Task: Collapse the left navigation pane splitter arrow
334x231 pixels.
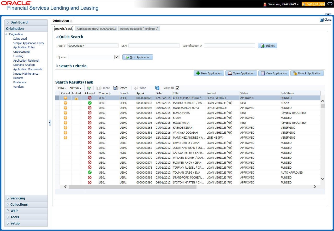Action: tap(50, 123)
